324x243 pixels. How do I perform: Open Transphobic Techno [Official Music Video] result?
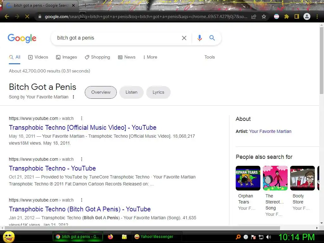[83, 128]
